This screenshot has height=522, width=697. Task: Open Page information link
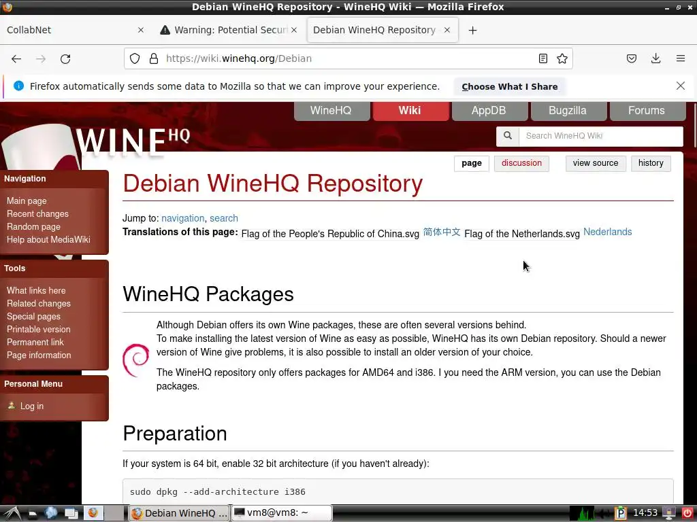coord(39,355)
